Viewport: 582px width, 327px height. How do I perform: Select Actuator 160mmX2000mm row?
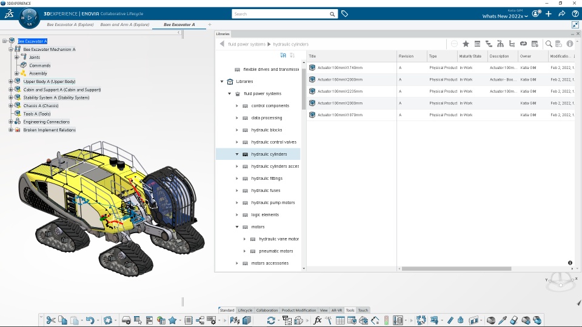(x=441, y=79)
